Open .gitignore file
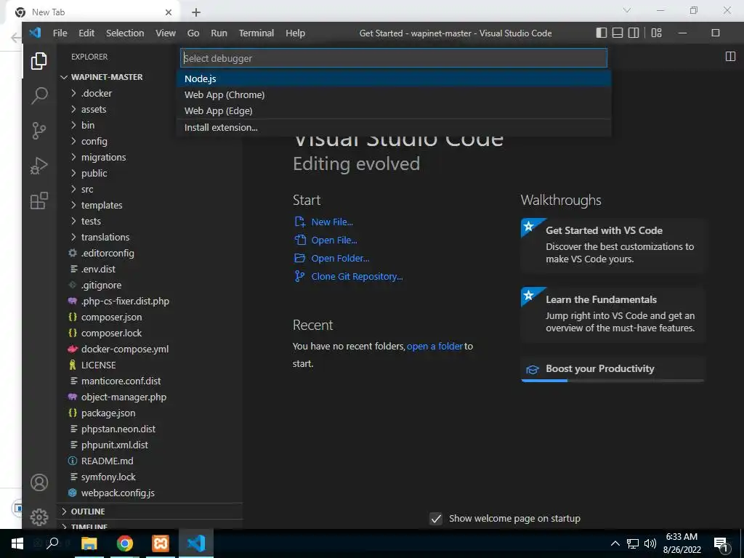744x558 pixels. click(101, 285)
